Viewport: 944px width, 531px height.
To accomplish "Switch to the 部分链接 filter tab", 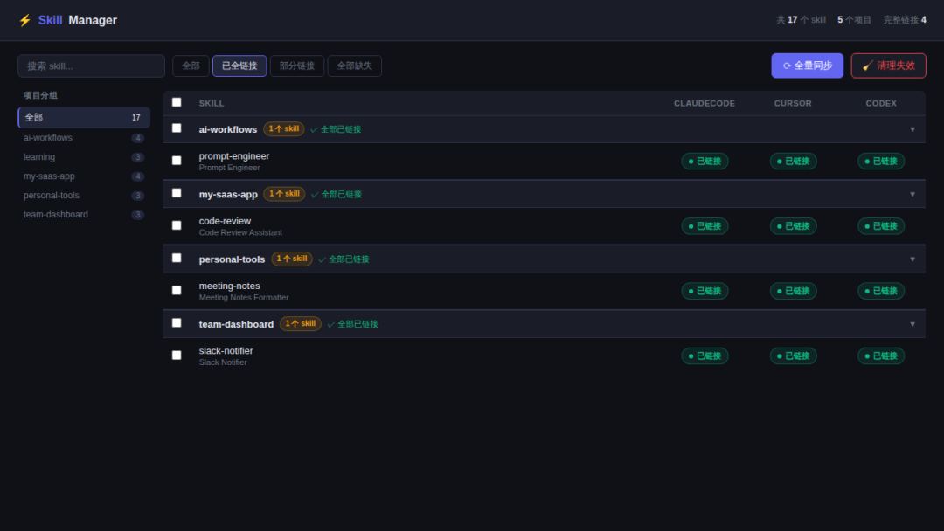I will 296,66.
